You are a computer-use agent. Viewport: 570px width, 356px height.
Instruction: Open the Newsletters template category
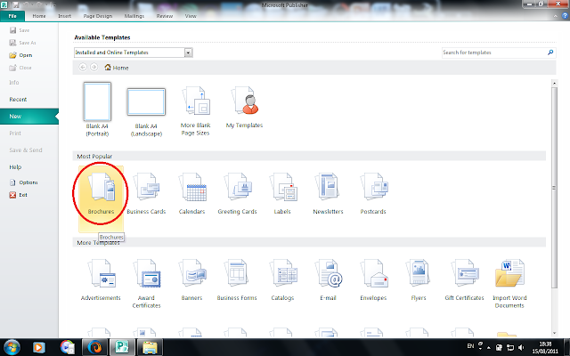(328, 194)
